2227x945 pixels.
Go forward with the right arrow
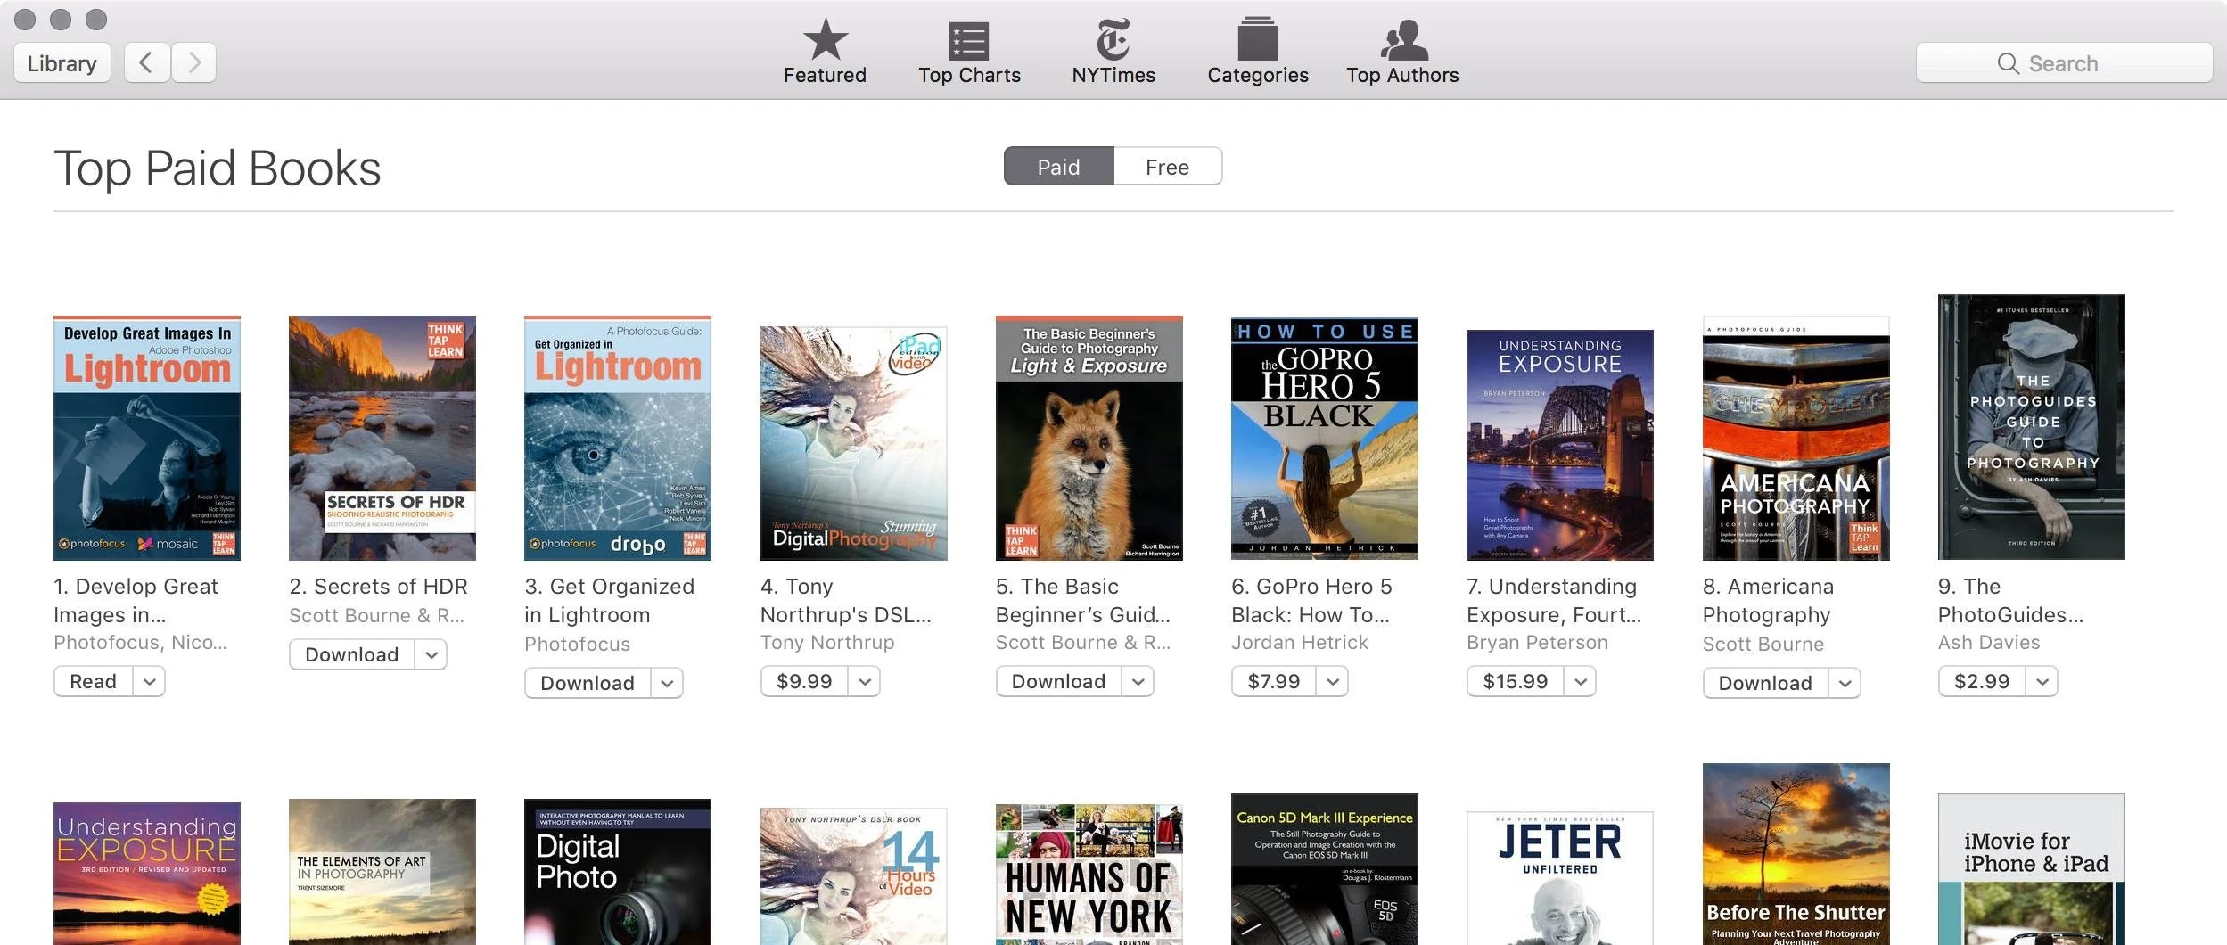click(x=193, y=62)
